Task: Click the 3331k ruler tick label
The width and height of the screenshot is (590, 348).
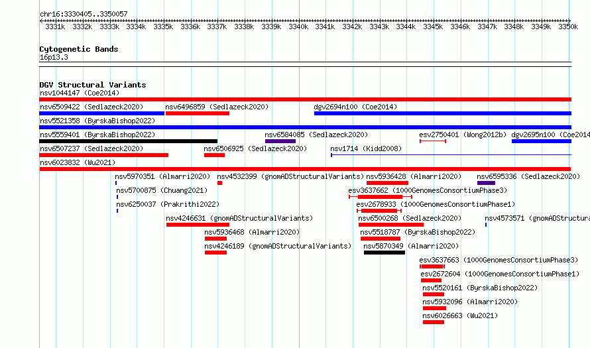Action: coord(55,27)
